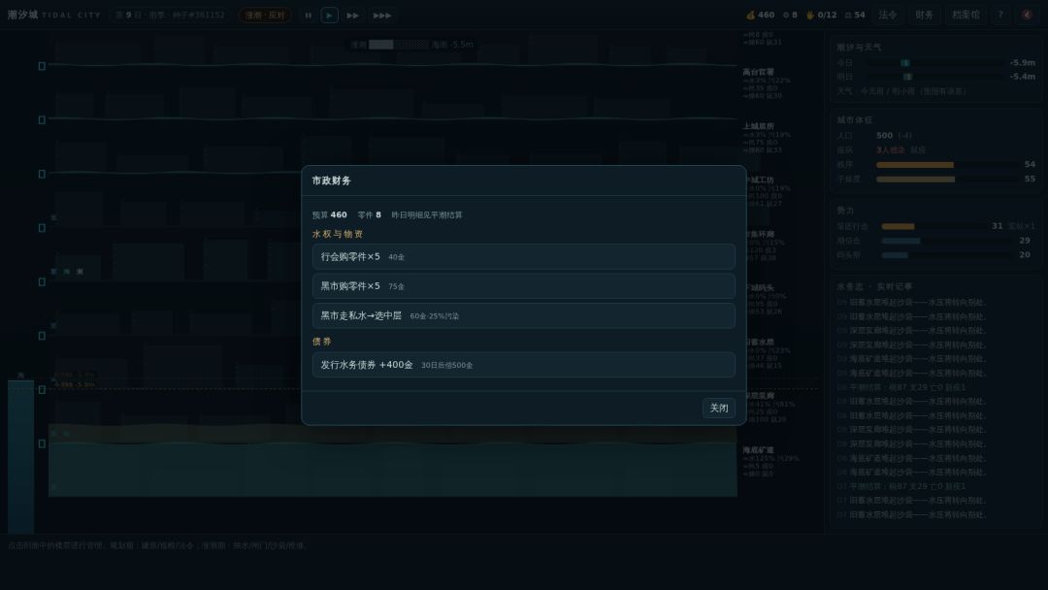Click the -5.9m tide reading

[x=1023, y=63]
